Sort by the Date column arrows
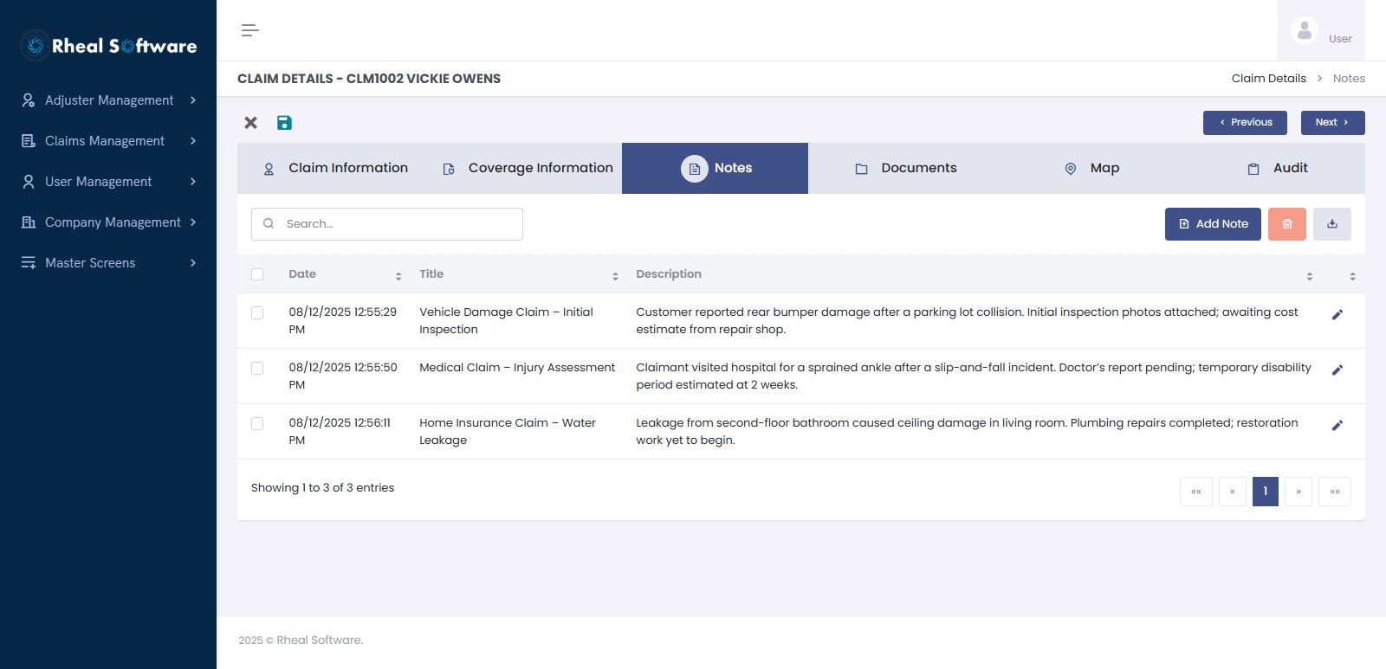1386x669 pixels. 398,276
